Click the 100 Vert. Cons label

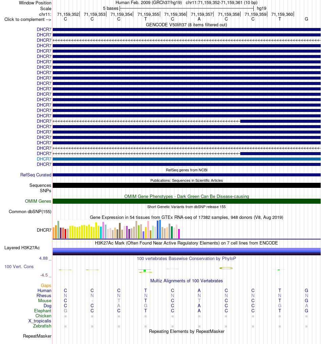19,267
